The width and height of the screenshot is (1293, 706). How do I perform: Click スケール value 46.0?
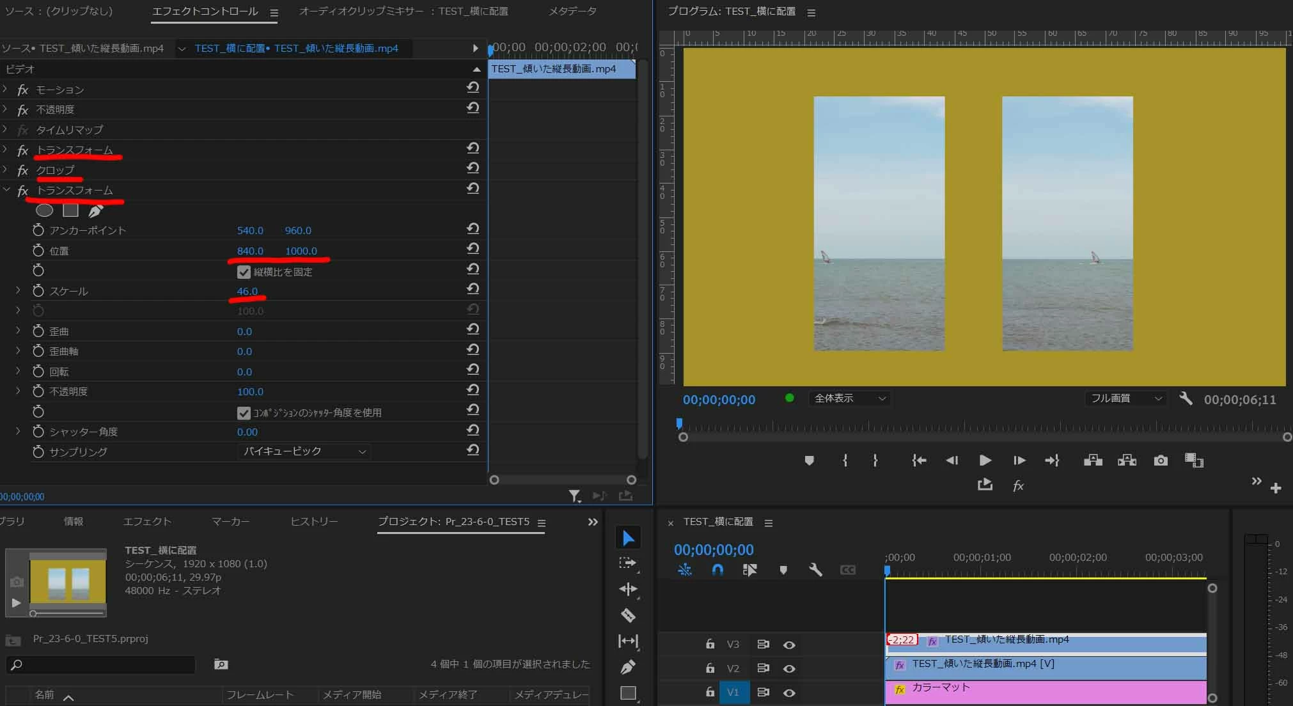pyautogui.click(x=247, y=291)
